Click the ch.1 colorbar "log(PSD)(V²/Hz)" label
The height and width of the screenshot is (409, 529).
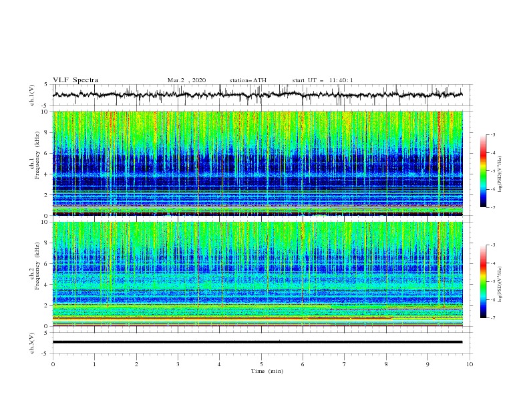pyautogui.click(x=500, y=174)
